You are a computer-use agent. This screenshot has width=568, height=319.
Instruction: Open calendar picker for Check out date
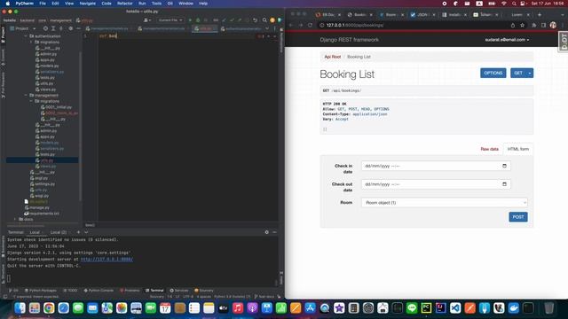(504, 184)
